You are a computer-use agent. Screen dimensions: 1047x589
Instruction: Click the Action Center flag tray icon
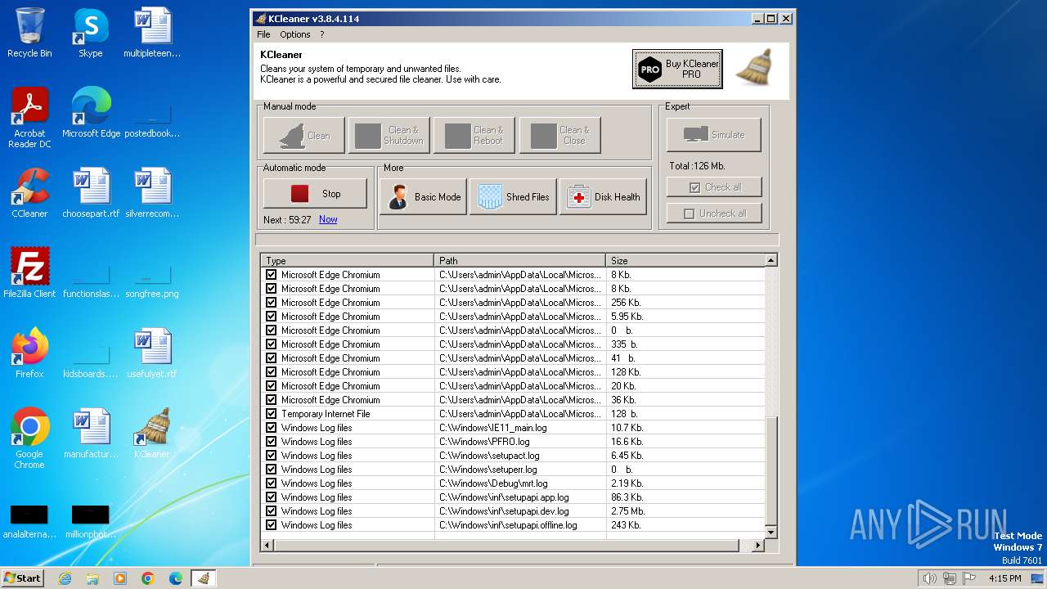click(x=969, y=578)
